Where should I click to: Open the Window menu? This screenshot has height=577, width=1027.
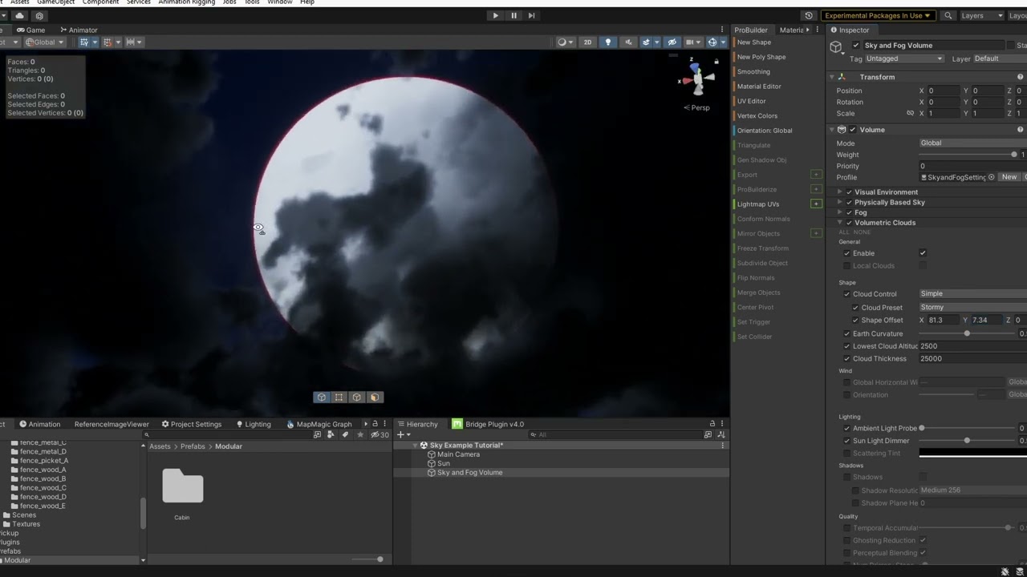(x=280, y=2)
